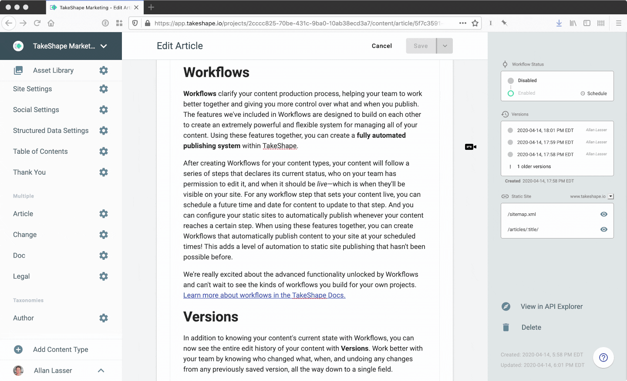627x381 pixels.
Task: Click the TakeShape logo icon
Action: (x=18, y=46)
